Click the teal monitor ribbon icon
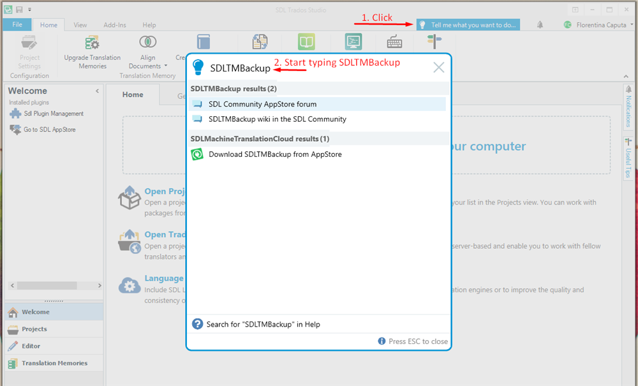Viewport: 638px width, 386px height. 353,42
